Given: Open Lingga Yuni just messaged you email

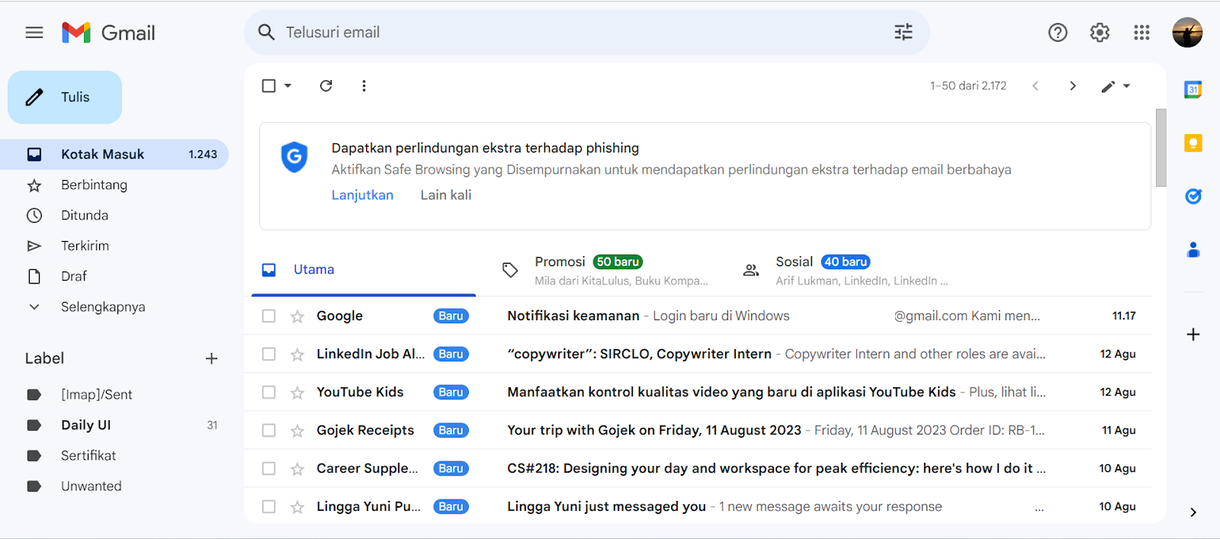Looking at the screenshot, I should pyautogui.click(x=698, y=506).
